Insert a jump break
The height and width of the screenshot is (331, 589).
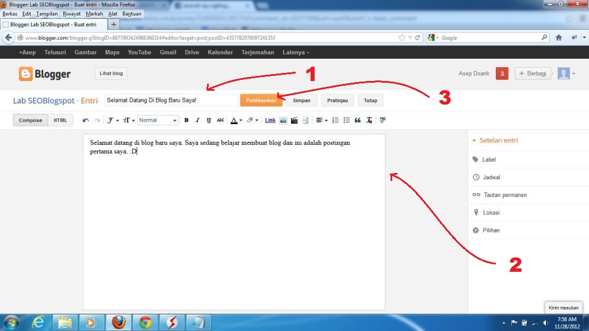(305, 120)
